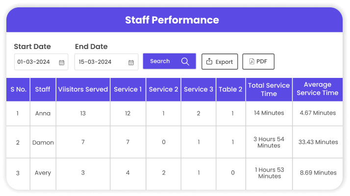Screen dimensions: 350x196
Task: Click the magnifier icon in Search
Action: click(185, 61)
